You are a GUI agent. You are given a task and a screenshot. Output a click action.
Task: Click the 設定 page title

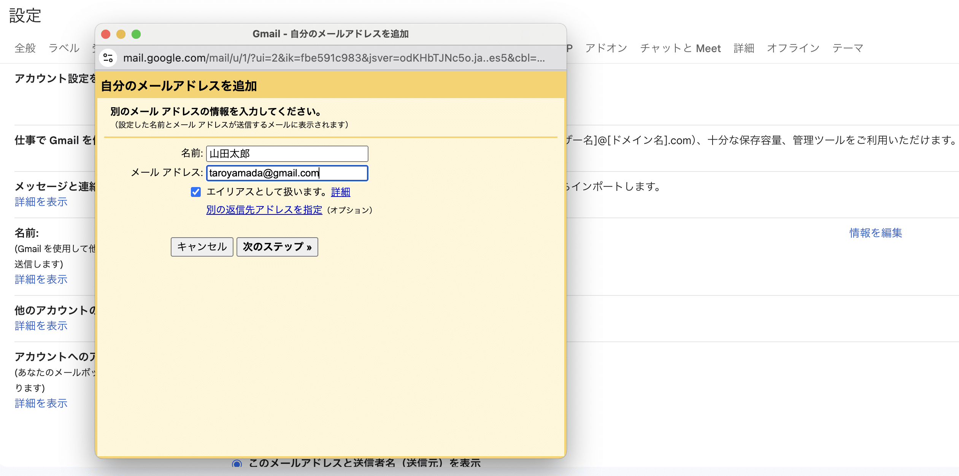tap(25, 16)
